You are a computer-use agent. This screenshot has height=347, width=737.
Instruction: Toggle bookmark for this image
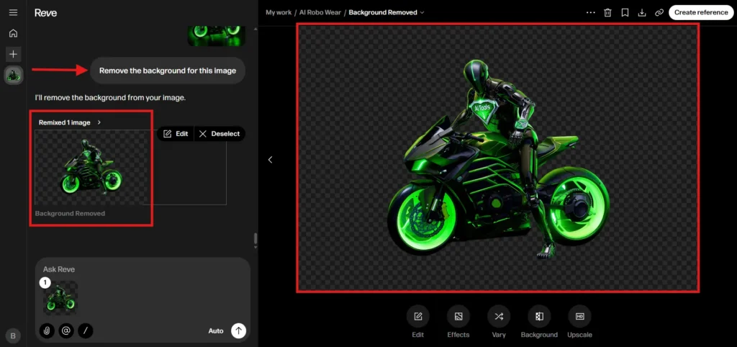[625, 12]
